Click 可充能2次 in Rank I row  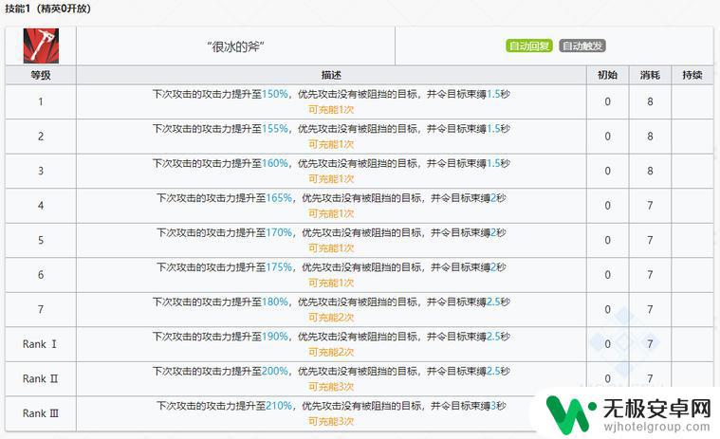[x=331, y=353]
